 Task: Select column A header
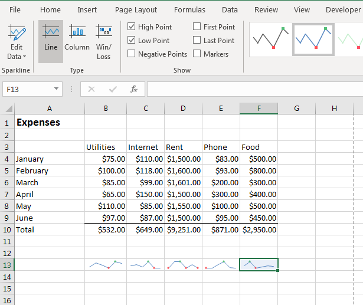point(50,109)
